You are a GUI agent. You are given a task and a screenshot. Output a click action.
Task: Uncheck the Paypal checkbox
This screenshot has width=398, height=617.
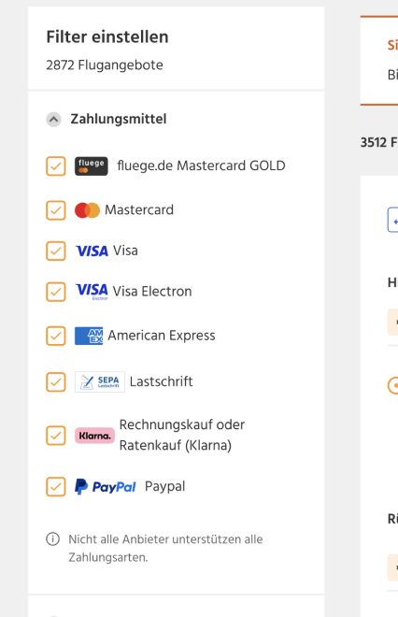tap(56, 487)
